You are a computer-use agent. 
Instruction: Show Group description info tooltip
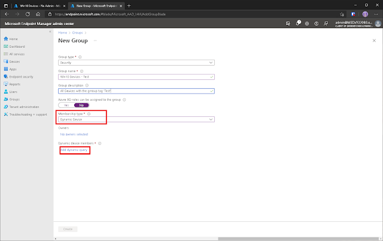click(x=87, y=85)
